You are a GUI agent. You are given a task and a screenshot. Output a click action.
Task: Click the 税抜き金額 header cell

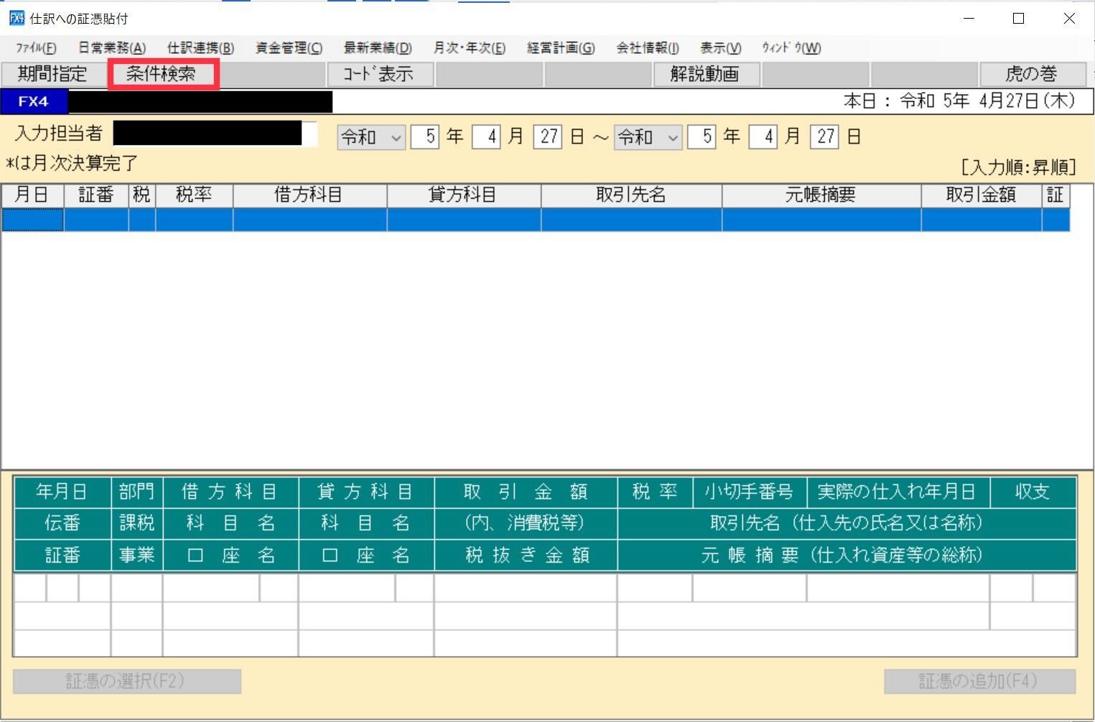coord(526,555)
